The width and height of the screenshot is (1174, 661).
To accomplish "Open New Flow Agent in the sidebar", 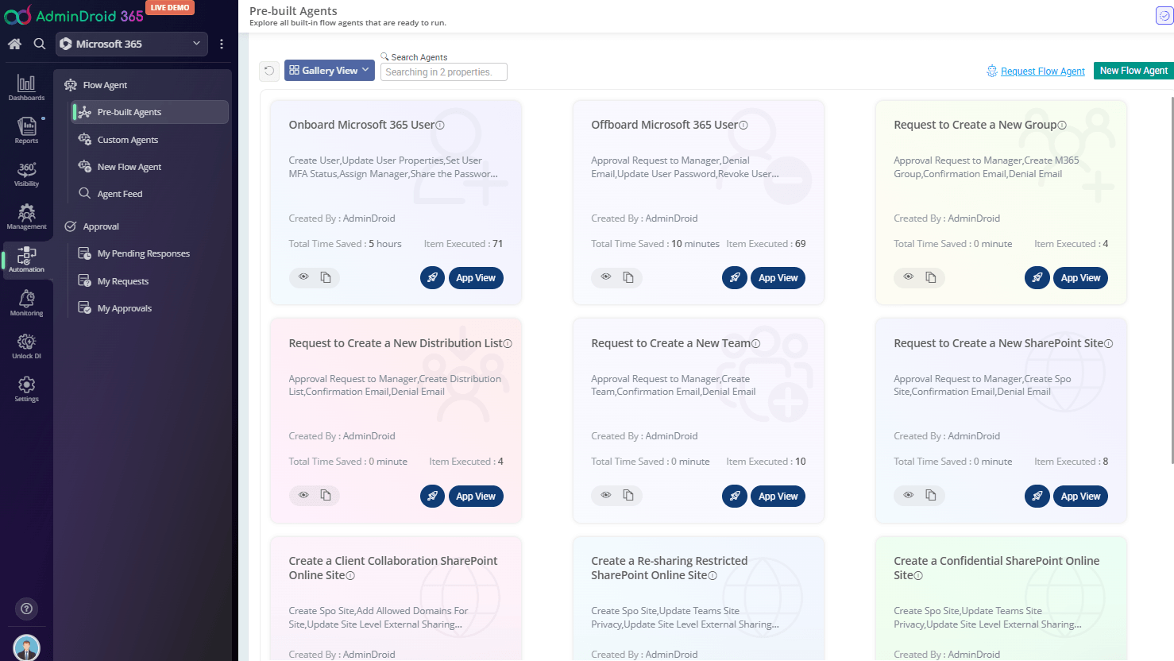I will point(129,167).
